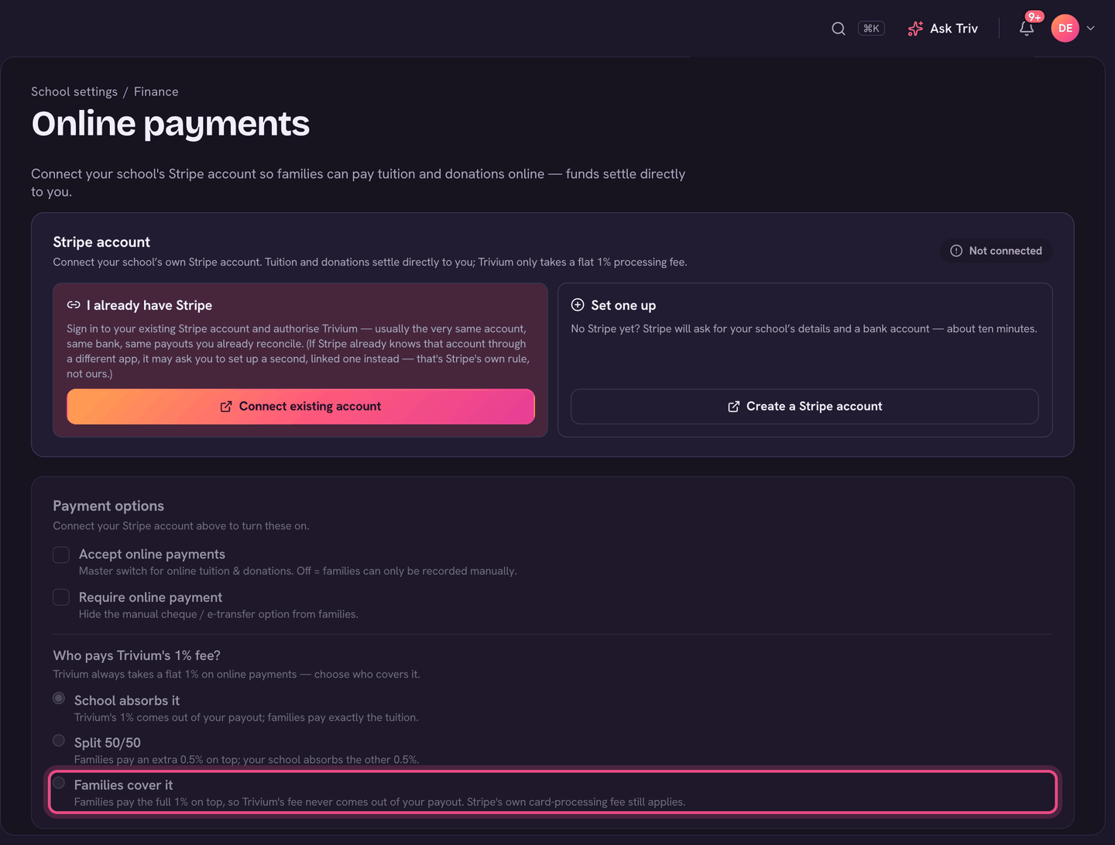
Task: Click Create a Stripe account button
Action: tap(805, 407)
